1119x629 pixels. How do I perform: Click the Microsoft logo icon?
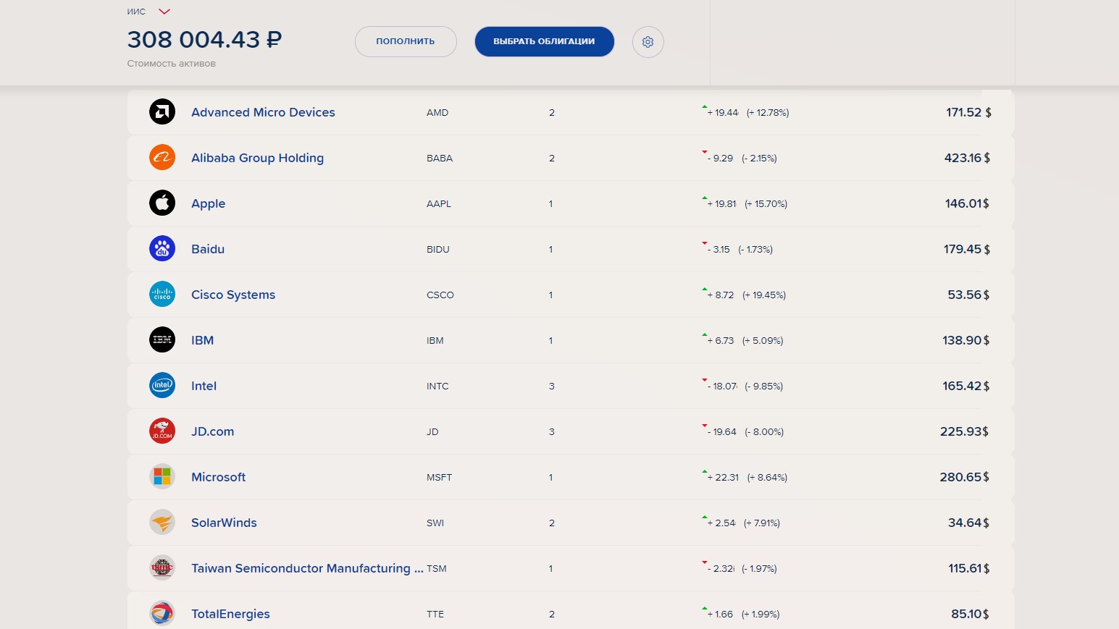coord(162,476)
